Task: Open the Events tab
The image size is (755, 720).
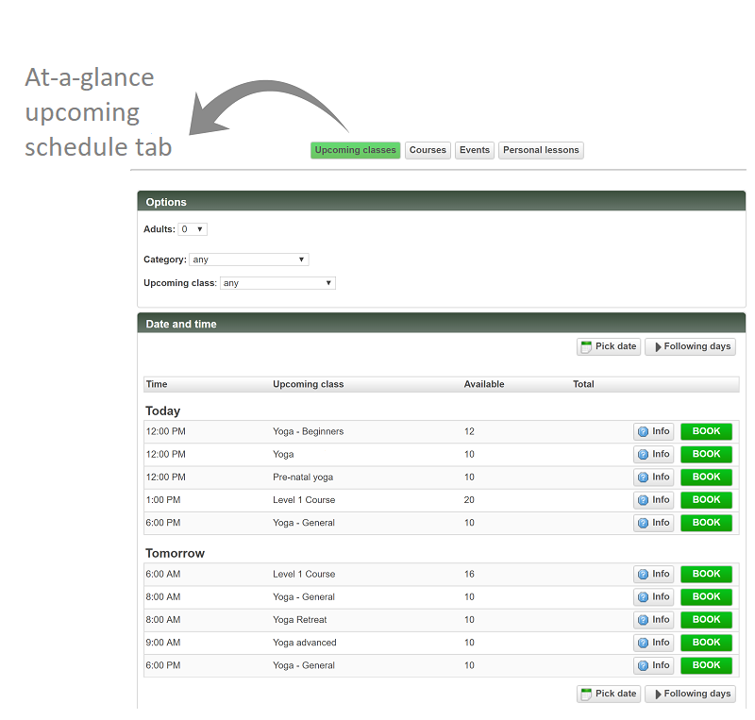Action: (475, 150)
